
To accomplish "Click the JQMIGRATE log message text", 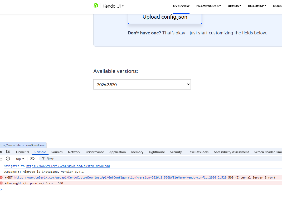I will point(44,172).
